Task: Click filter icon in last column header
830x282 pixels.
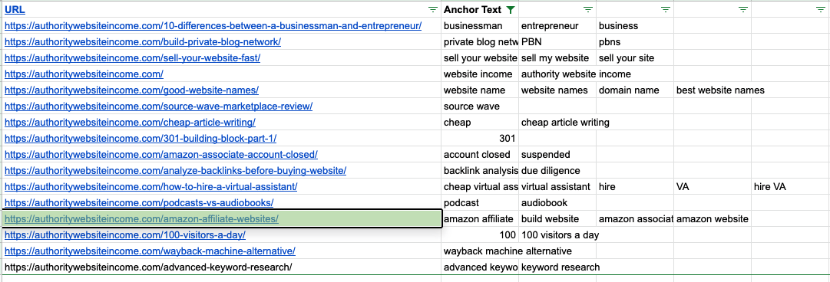Action: pyautogui.click(x=821, y=9)
